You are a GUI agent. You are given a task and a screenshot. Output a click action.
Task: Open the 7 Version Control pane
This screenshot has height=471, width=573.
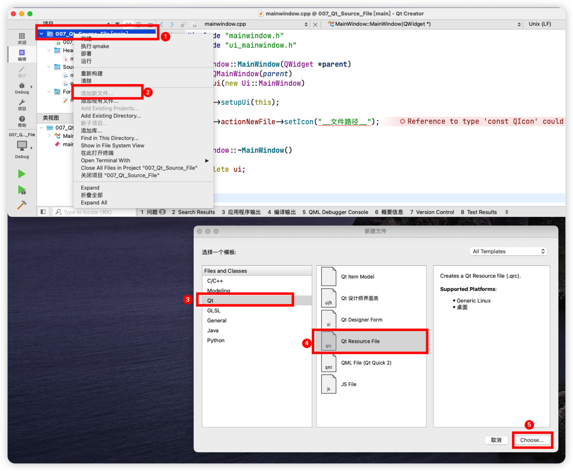[432, 212]
